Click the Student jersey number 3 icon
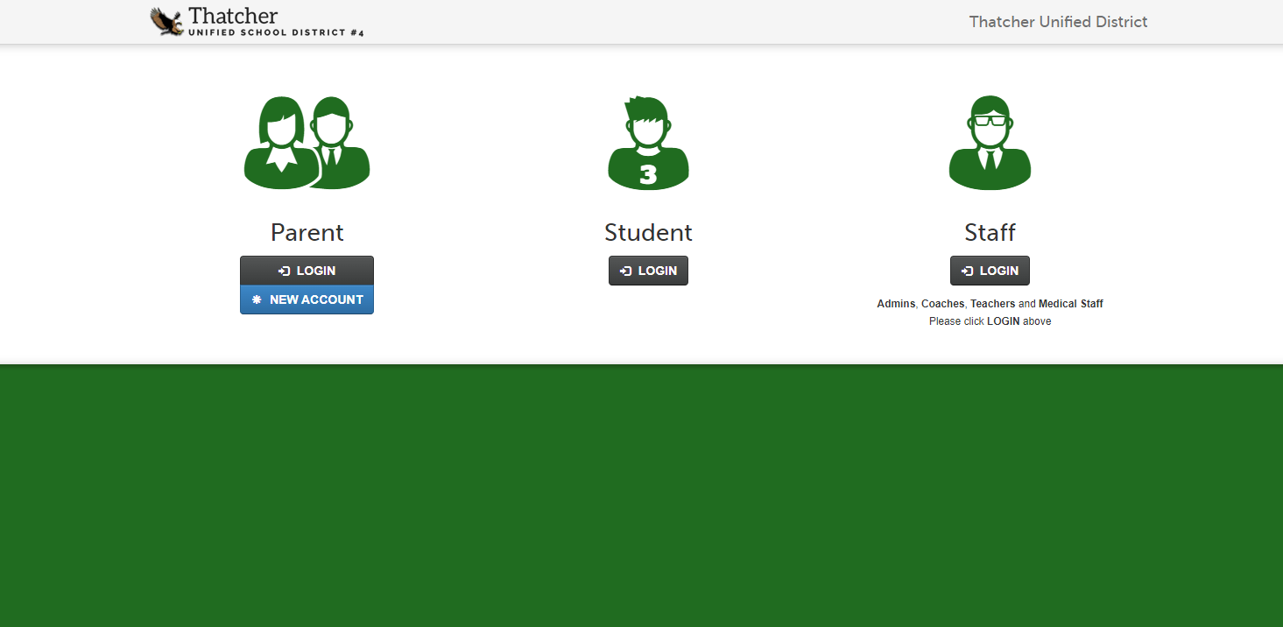 648,143
